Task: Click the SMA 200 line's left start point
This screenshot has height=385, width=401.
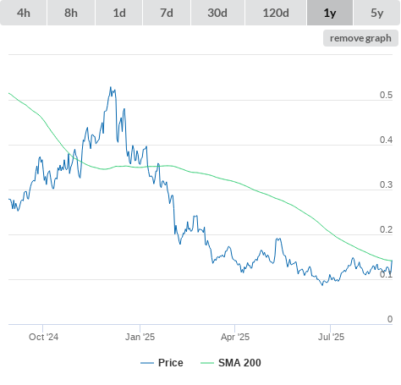Action: point(9,93)
